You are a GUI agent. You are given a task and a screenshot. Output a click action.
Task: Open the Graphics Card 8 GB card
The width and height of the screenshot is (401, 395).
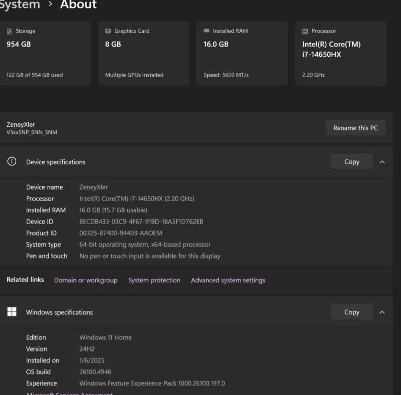pos(144,53)
